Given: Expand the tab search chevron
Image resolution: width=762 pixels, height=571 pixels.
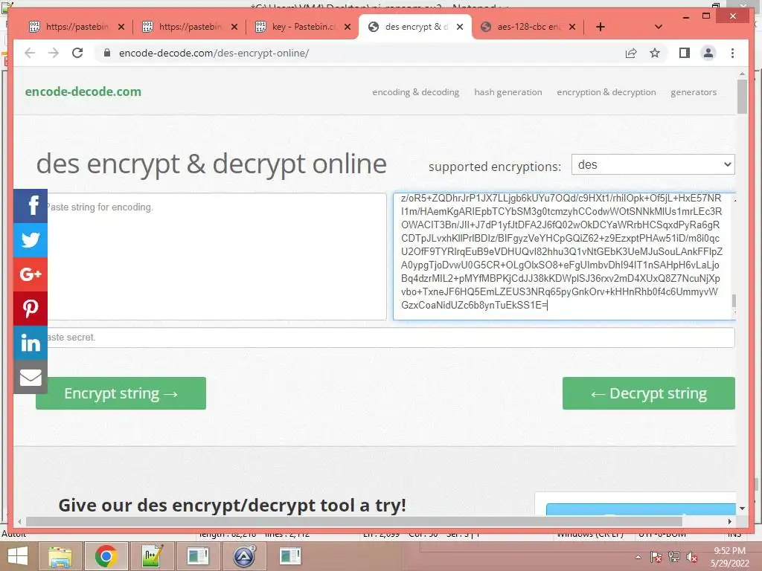Looking at the screenshot, I should [659, 27].
